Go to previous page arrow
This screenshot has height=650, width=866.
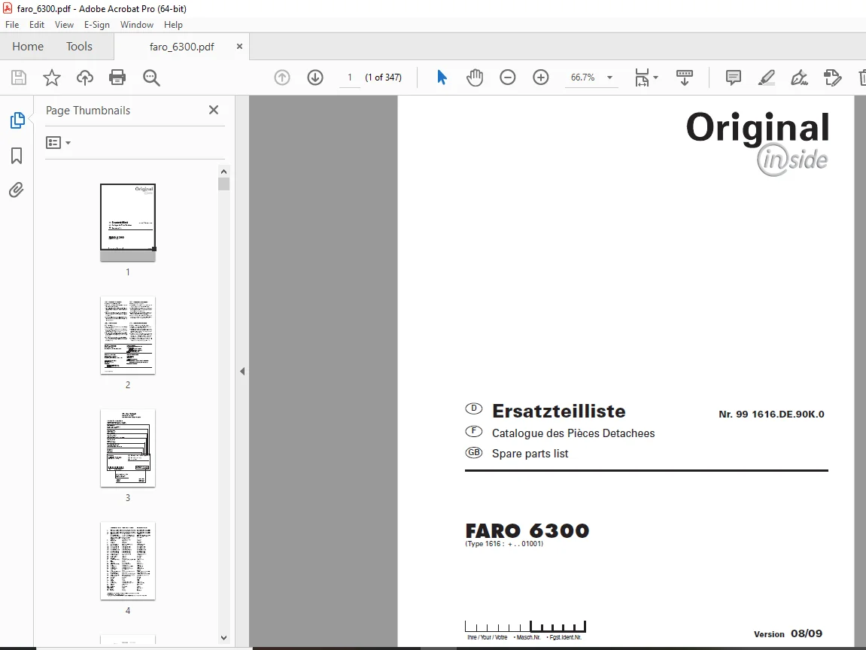click(x=282, y=77)
